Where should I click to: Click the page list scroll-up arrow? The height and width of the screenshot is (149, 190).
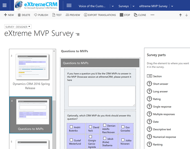(x=54, y=51)
